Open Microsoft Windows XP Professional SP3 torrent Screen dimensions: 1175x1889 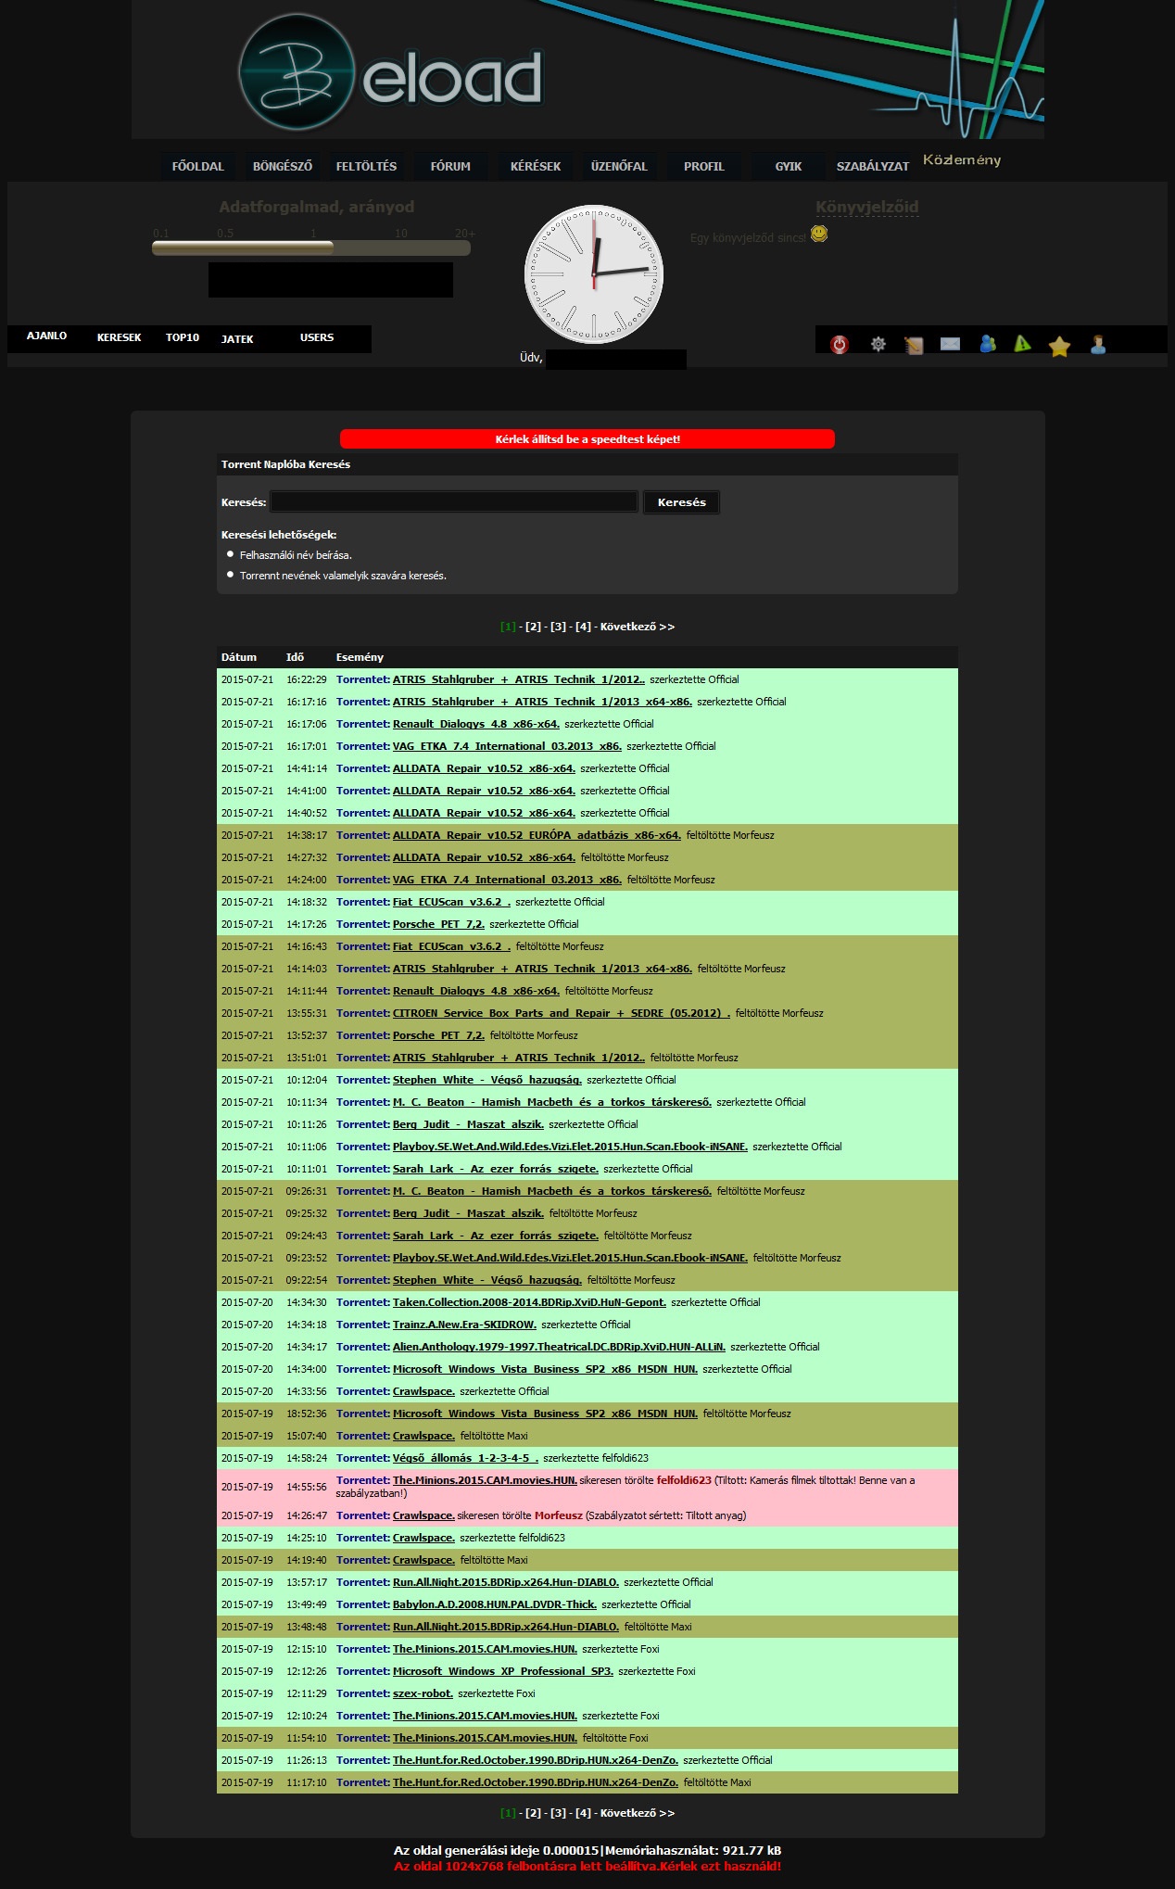click(503, 1671)
